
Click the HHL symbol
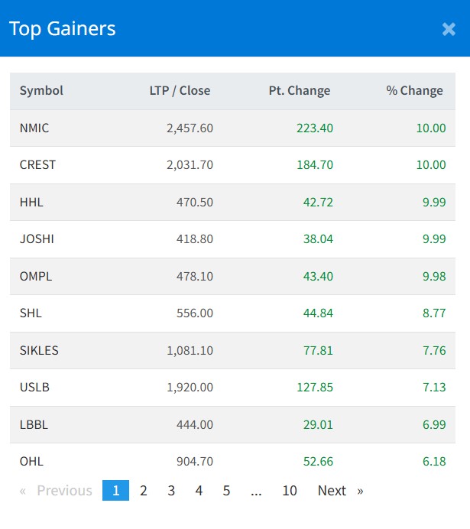(31, 202)
